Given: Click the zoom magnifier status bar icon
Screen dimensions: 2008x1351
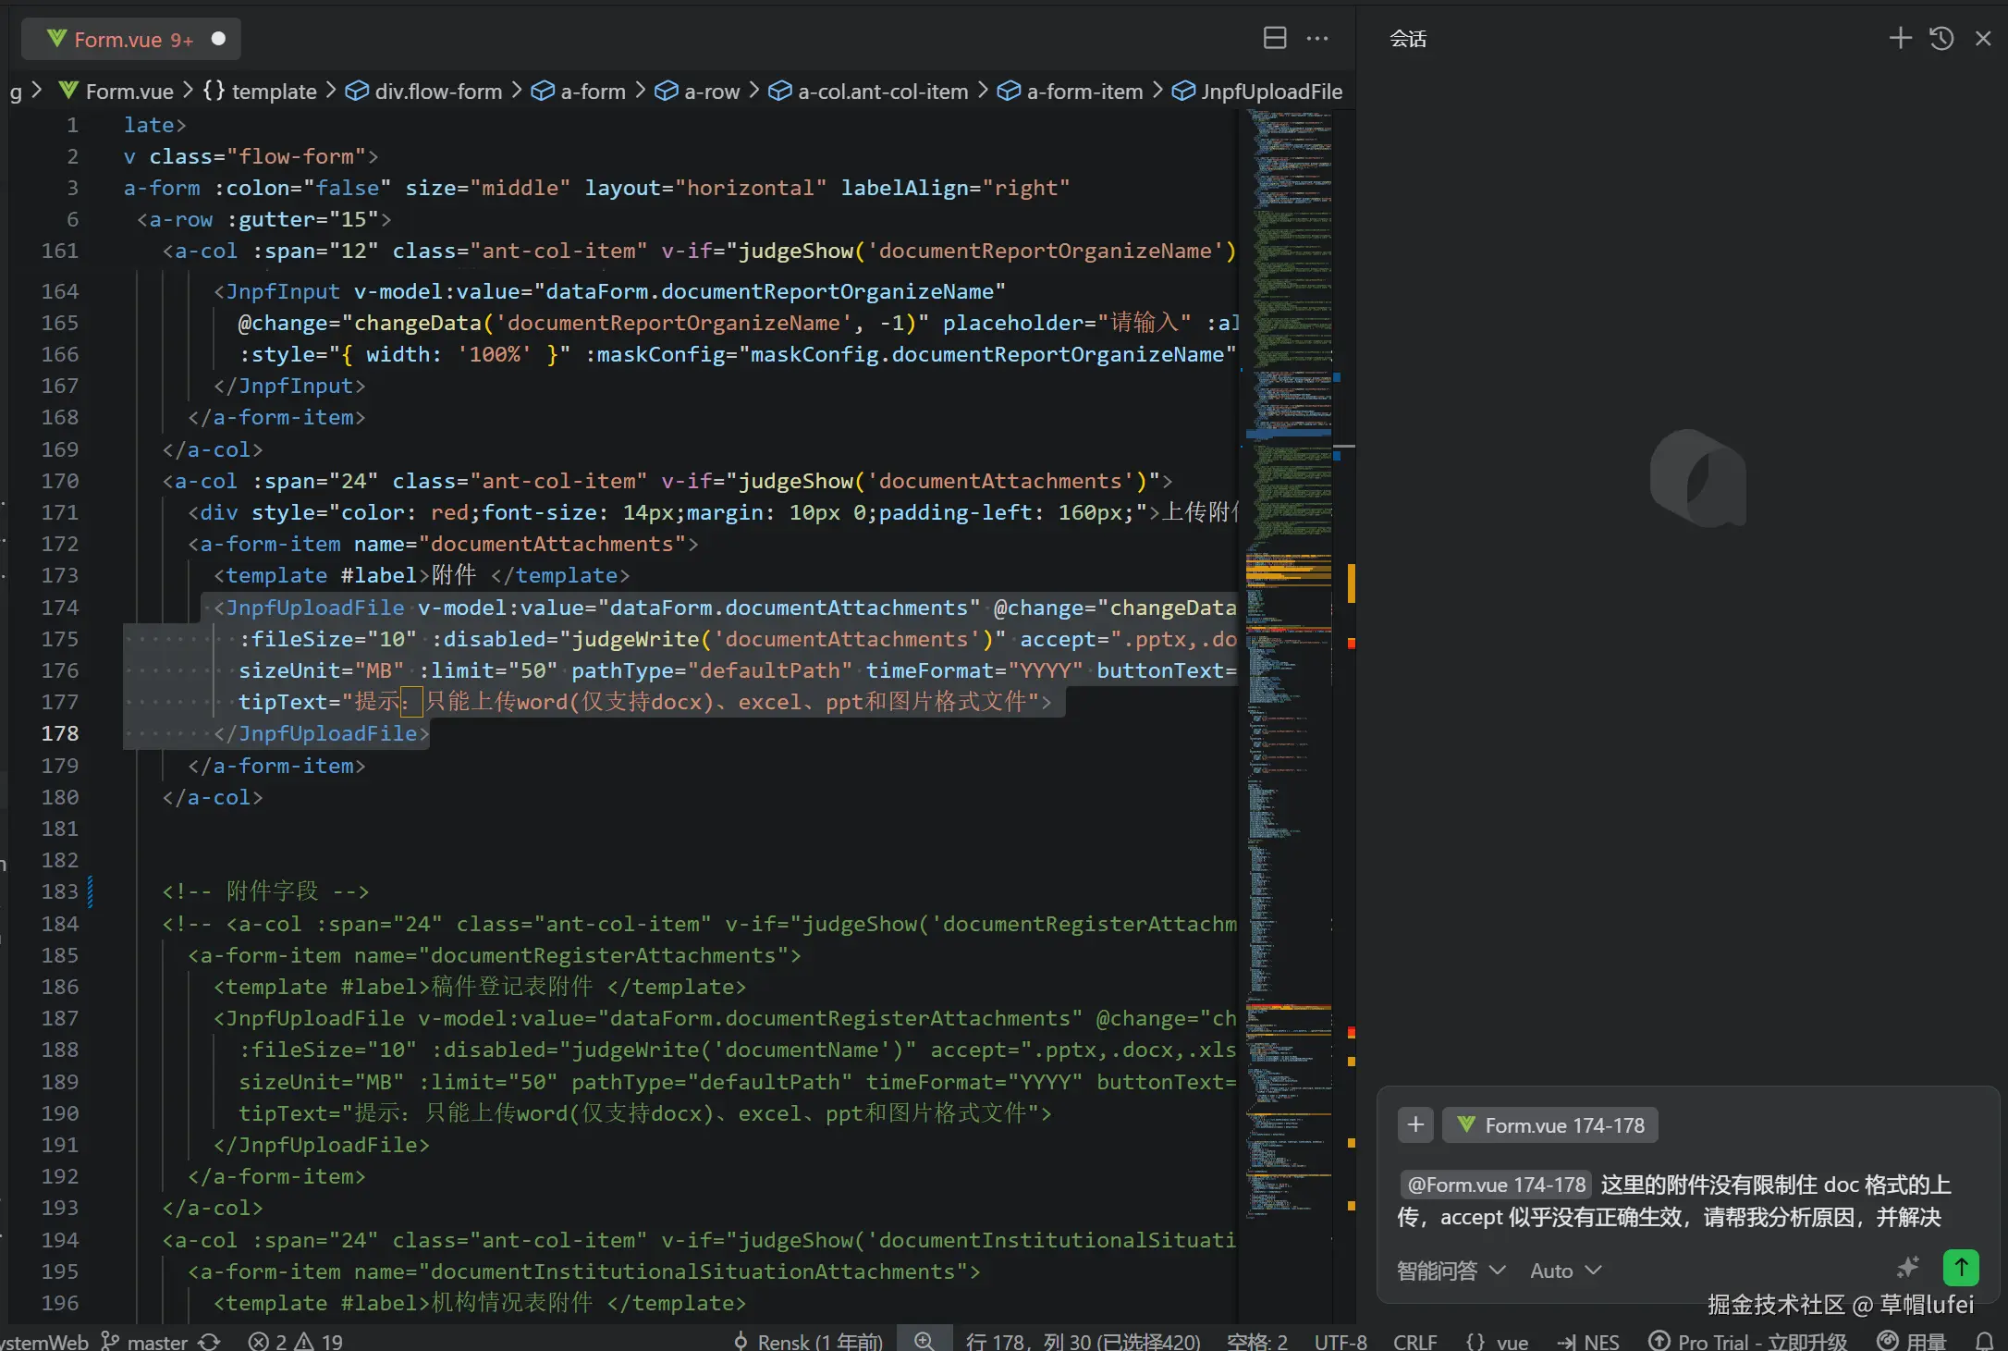Looking at the screenshot, I should [x=924, y=1341].
